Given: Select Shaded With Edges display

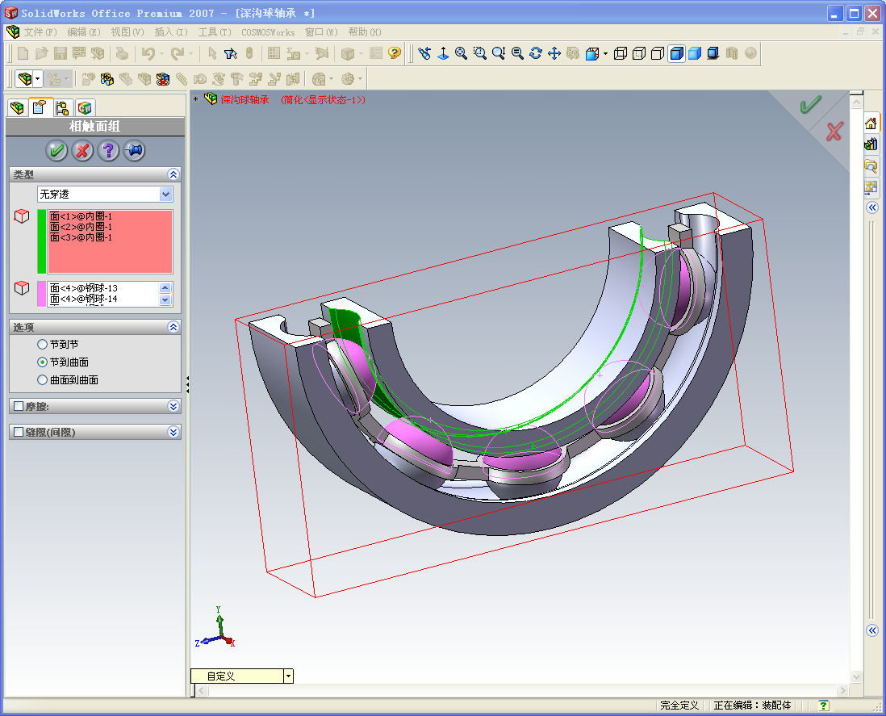Looking at the screenshot, I should (x=676, y=54).
